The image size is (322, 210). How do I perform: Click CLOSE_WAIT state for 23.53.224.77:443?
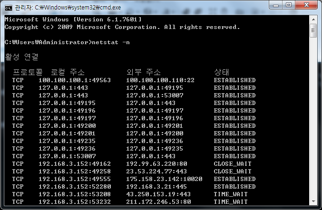[233, 172]
